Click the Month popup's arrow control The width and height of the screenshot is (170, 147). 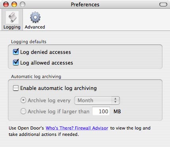click(115, 101)
